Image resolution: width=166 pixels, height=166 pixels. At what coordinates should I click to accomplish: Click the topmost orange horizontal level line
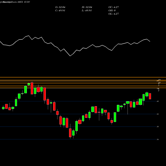coord(83,77)
